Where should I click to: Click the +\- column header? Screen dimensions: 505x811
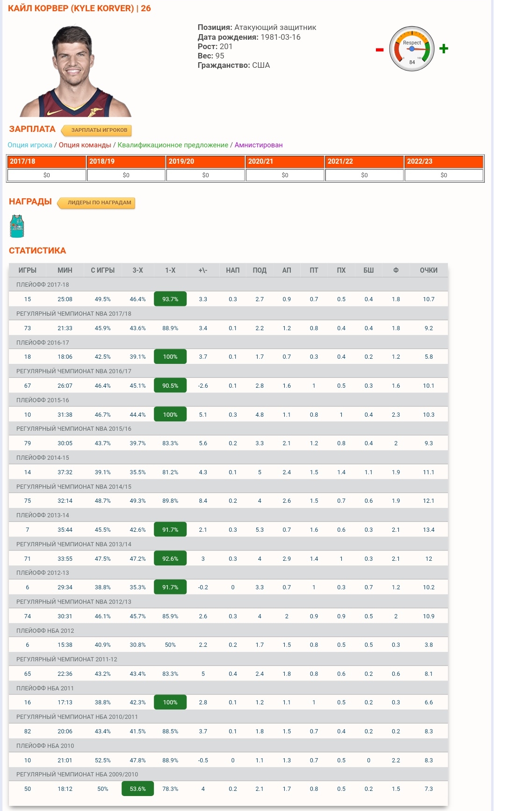pos(203,270)
